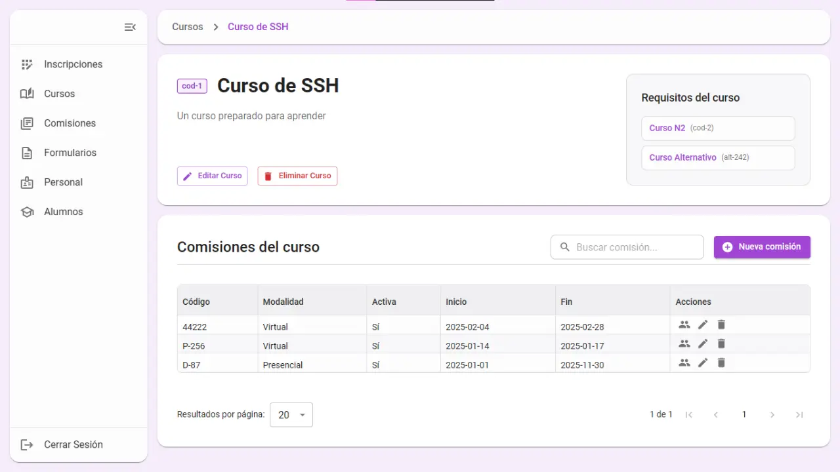The image size is (840, 472).
Task: View members of commission D-87
Action: pos(684,363)
